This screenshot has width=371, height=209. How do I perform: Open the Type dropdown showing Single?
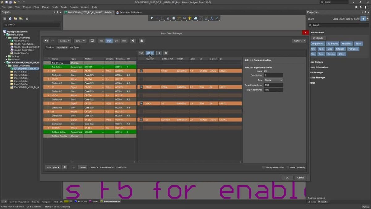(x=273, y=80)
